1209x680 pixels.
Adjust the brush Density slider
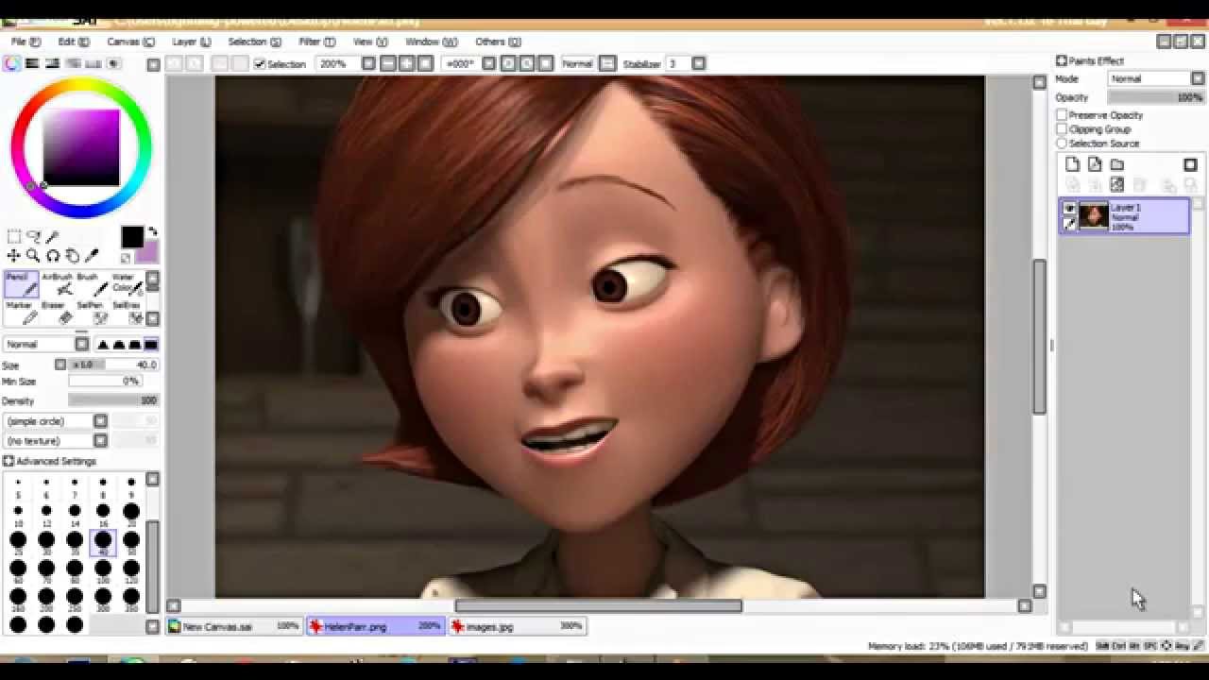[x=112, y=401]
